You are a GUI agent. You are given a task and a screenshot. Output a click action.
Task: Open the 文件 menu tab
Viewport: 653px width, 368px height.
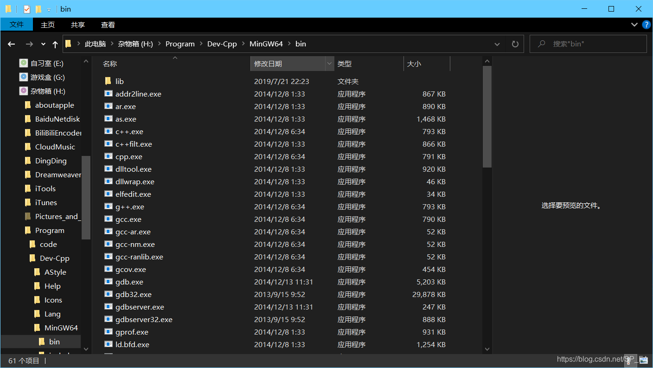click(17, 25)
